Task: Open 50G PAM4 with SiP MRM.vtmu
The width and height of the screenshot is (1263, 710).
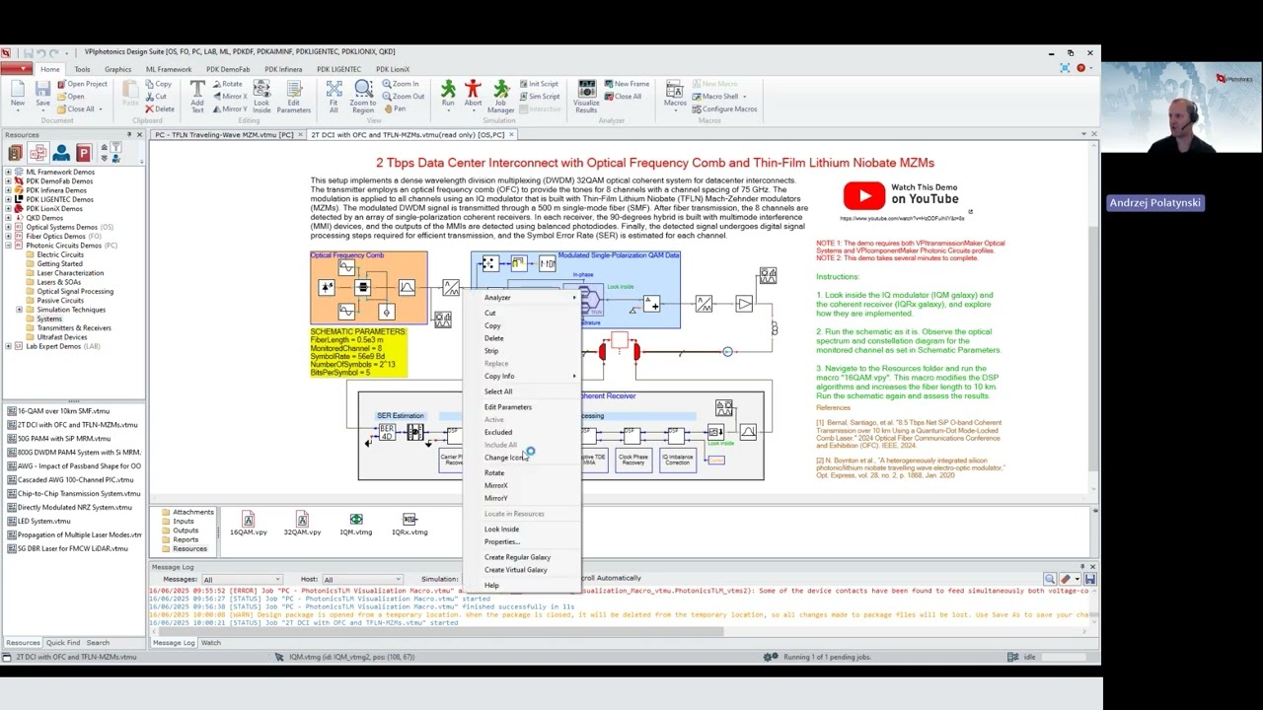Action: (x=63, y=439)
